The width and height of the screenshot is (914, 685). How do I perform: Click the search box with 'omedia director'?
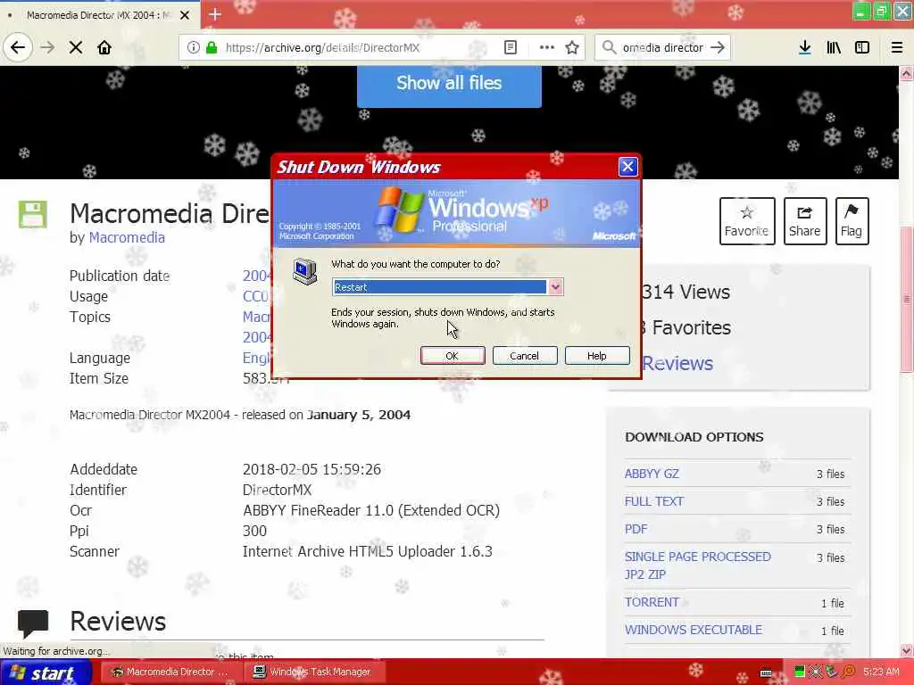[663, 48]
